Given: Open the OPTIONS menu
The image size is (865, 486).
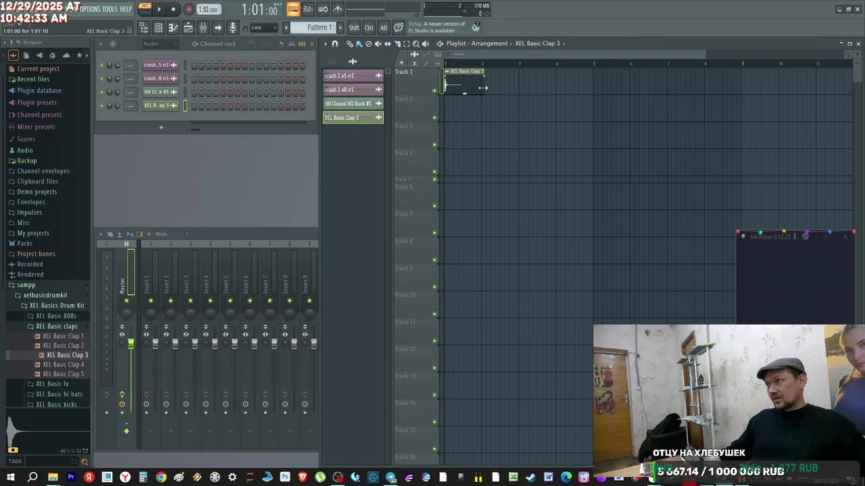Looking at the screenshot, I should pos(89,9).
